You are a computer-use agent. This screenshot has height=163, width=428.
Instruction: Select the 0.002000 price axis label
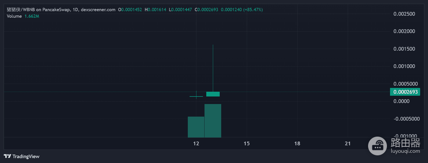click(x=404, y=31)
